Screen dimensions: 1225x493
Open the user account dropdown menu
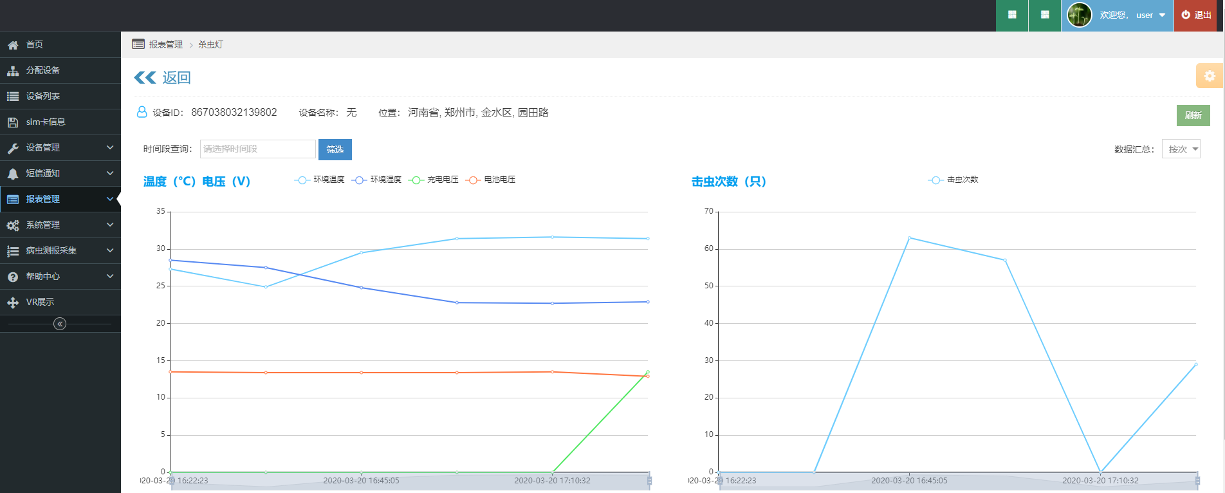1162,15
